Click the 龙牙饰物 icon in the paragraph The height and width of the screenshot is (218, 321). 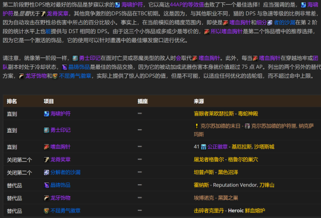pyautogui.click(x=21, y=76)
